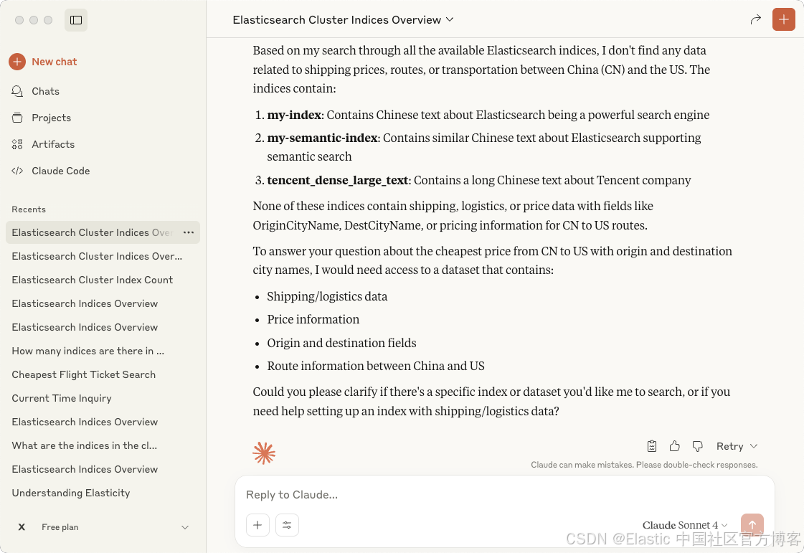Open options menu for selected recent chat

click(x=189, y=232)
